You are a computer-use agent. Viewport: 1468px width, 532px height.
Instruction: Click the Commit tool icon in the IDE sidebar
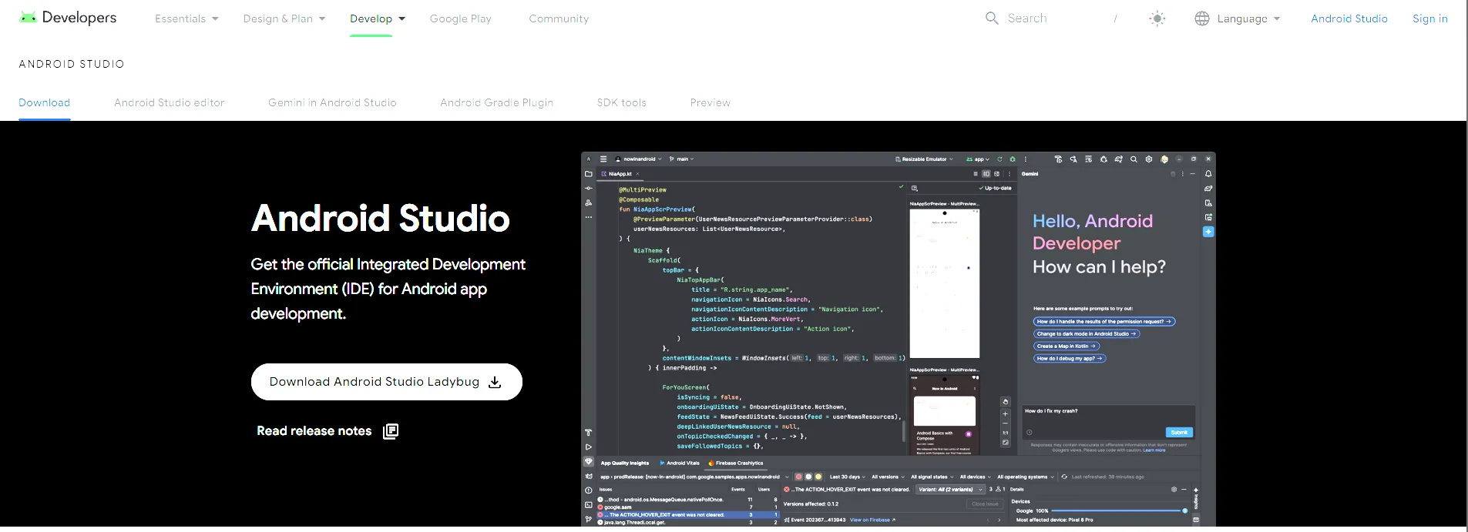click(x=589, y=189)
